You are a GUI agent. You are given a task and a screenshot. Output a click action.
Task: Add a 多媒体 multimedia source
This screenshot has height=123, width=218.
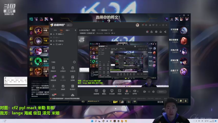click(x=119, y=92)
